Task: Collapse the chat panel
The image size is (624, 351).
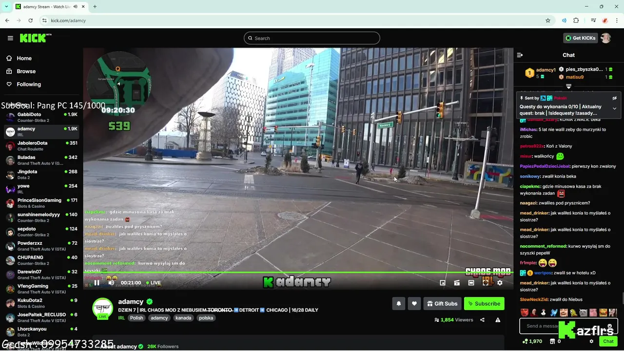Action: tap(520, 55)
